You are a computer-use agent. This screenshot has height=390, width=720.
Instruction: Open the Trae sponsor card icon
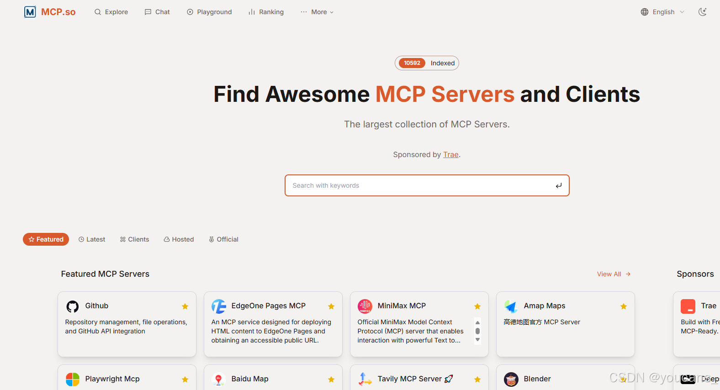click(x=688, y=306)
